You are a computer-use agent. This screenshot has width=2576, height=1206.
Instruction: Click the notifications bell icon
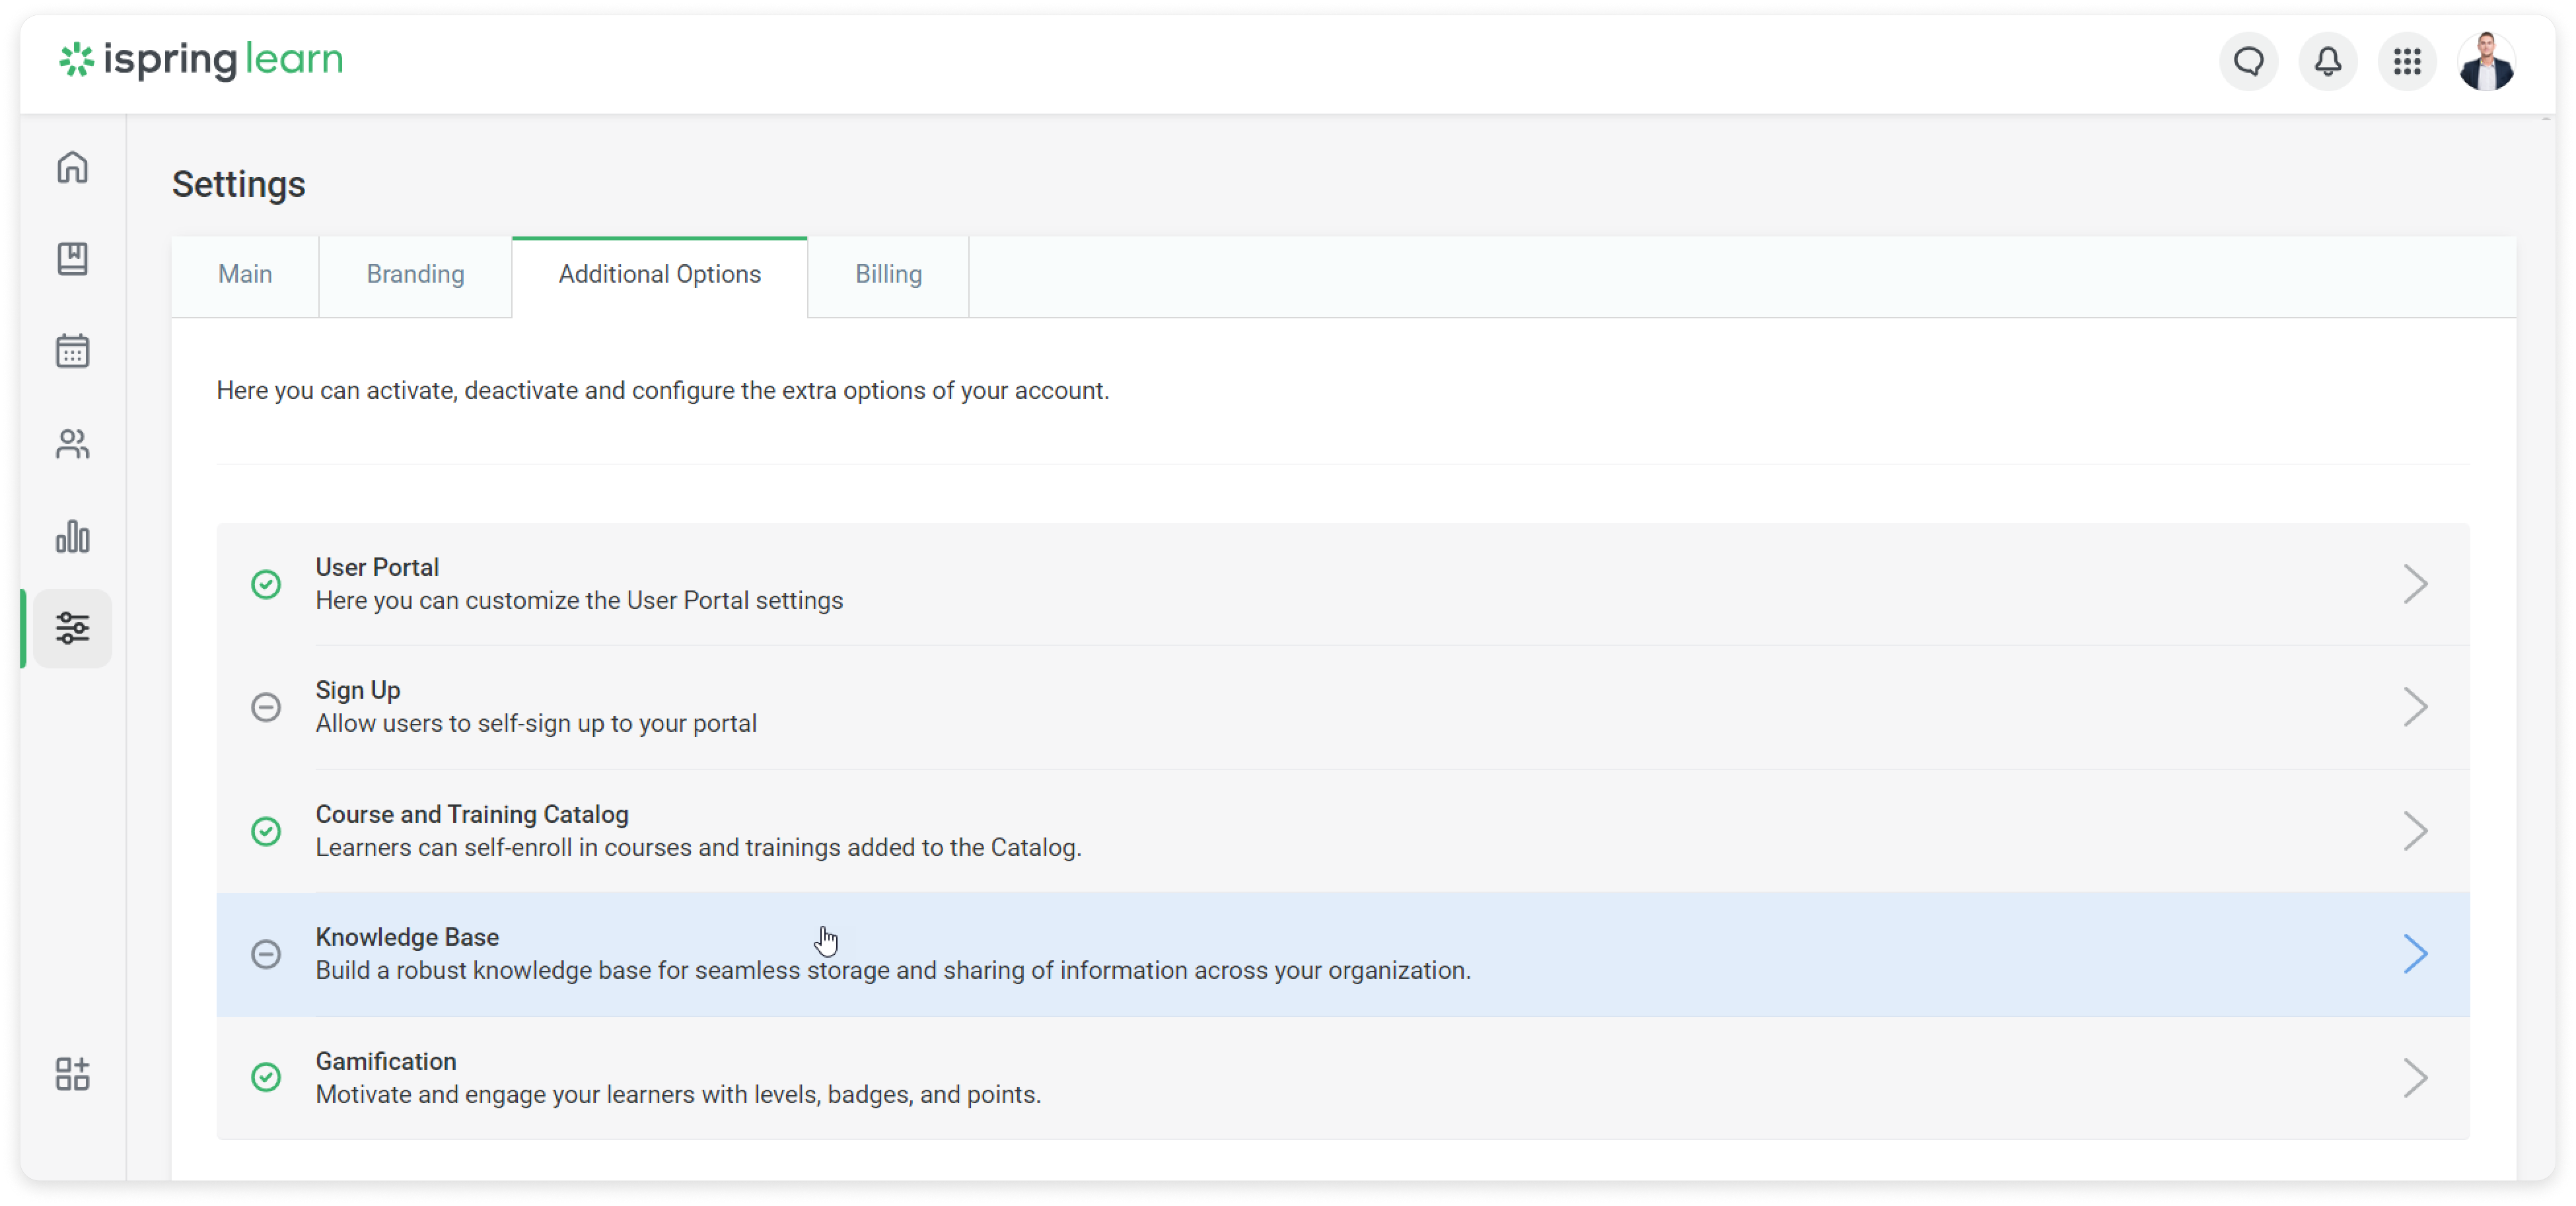pyautogui.click(x=2327, y=61)
